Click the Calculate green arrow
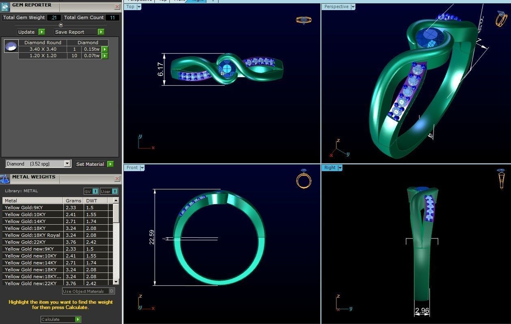This screenshot has width=511, height=324. point(78,319)
